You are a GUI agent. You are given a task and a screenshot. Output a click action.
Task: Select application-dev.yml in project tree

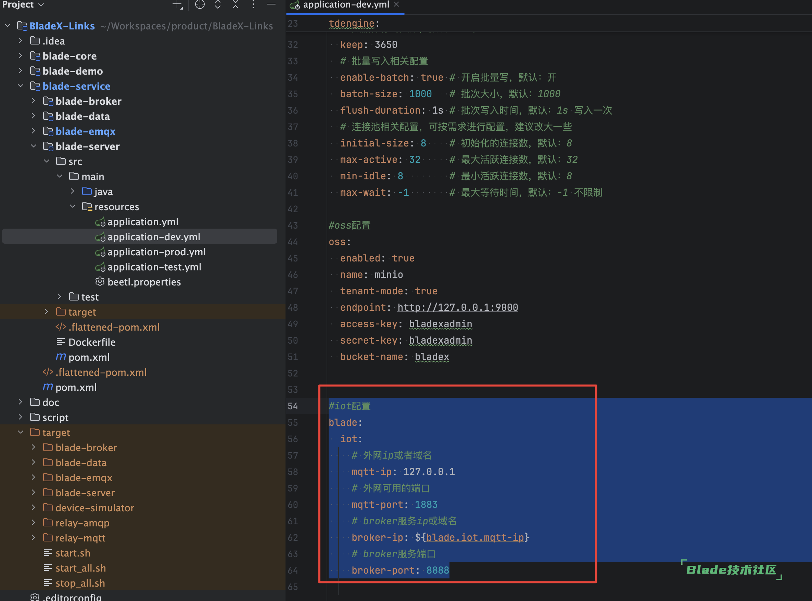point(140,236)
